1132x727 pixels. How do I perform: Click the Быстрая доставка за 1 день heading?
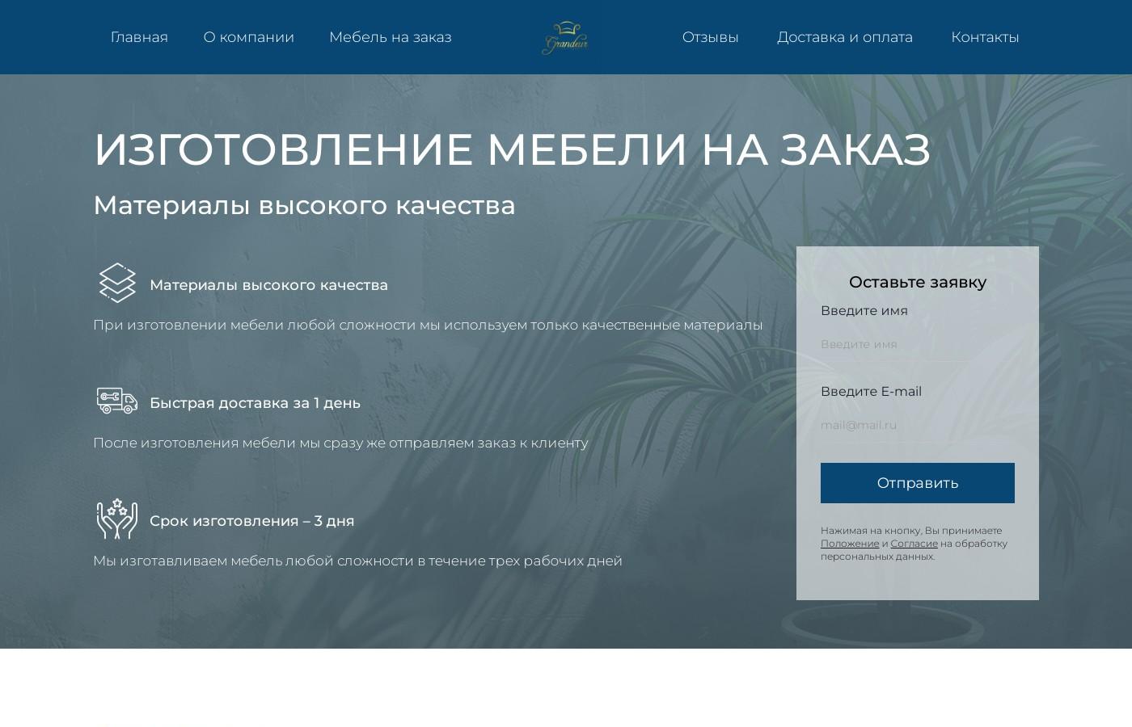(255, 402)
